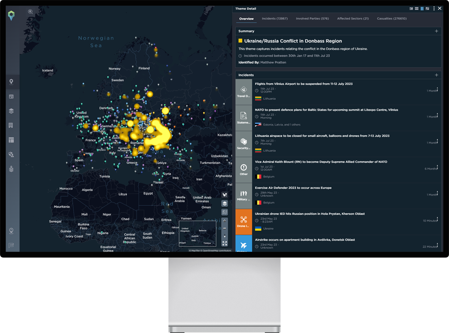This screenshot has width=449, height=333.
Task: Expand the Summary section plus
Action: (437, 31)
